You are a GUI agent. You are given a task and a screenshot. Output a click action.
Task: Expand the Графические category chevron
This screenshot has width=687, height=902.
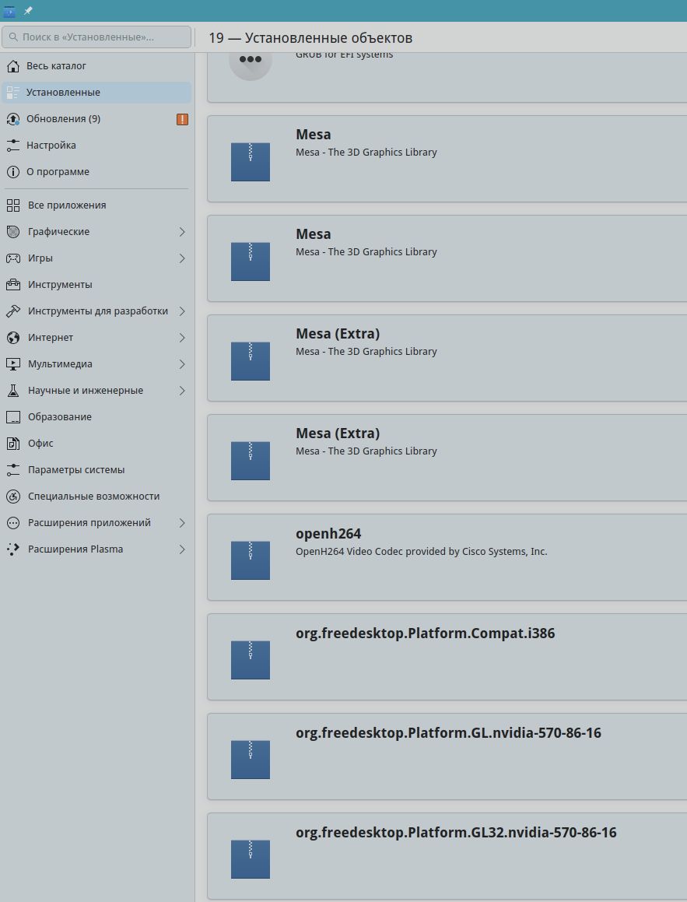181,231
